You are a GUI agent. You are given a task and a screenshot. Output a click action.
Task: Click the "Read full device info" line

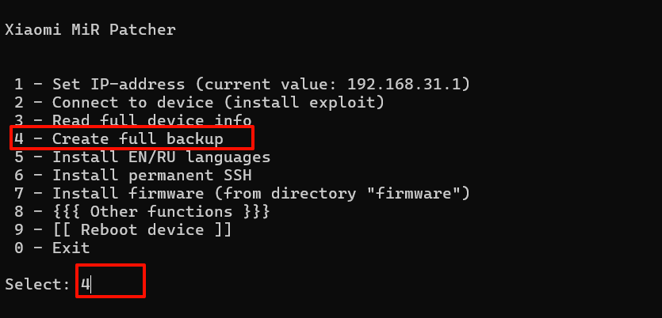click(151, 120)
